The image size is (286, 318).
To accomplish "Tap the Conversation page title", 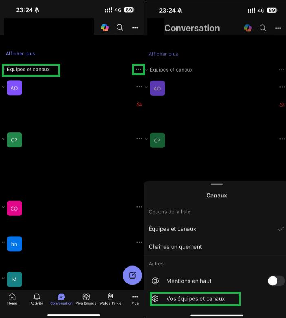I will point(192,28).
